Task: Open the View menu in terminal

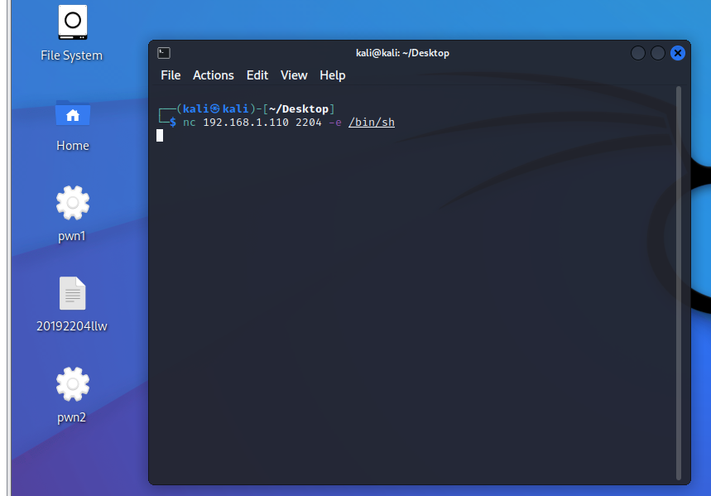Action: (294, 75)
